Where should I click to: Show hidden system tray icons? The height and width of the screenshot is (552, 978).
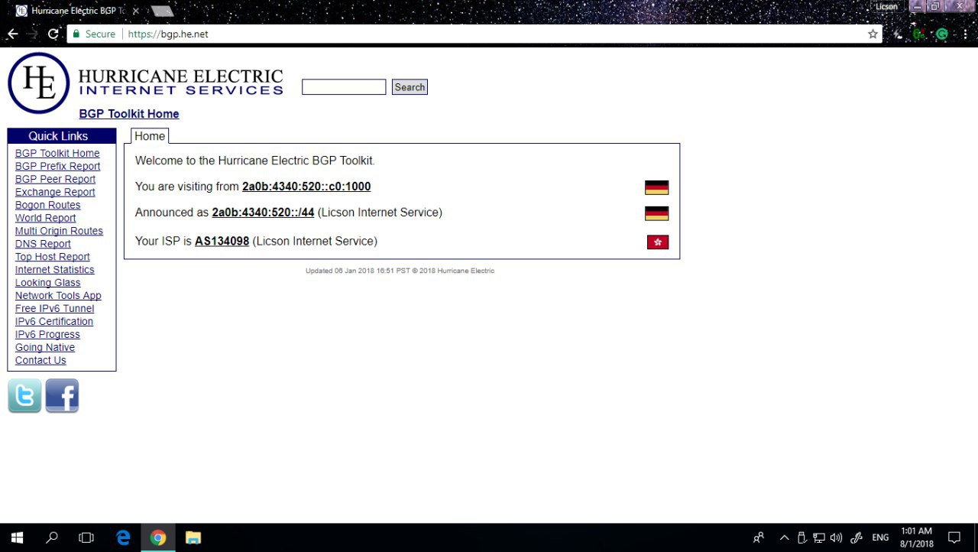tap(784, 537)
